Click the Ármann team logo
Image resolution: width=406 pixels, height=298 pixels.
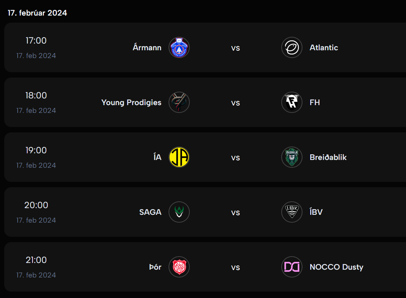pos(179,47)
